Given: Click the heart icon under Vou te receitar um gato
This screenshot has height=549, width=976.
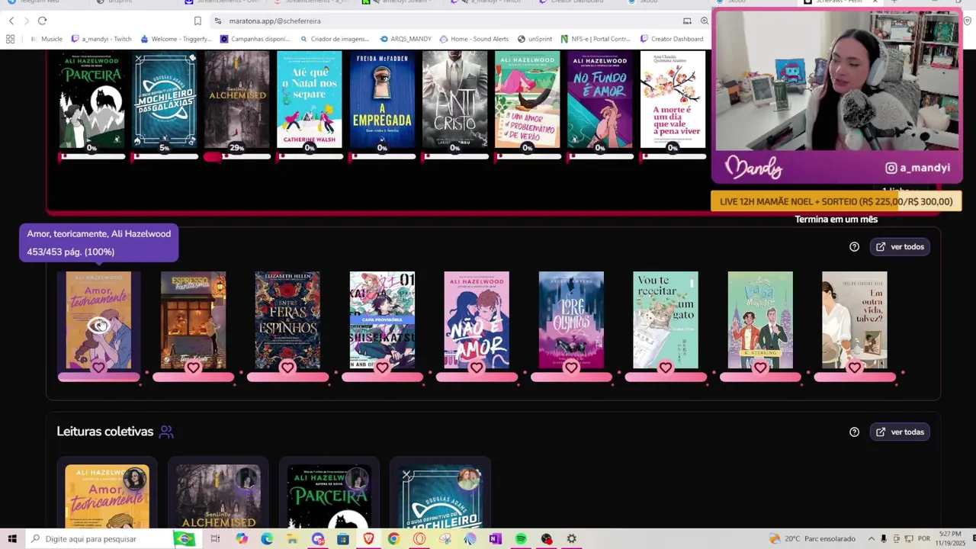Looking at the screenshot, I should tap(666, 368).
